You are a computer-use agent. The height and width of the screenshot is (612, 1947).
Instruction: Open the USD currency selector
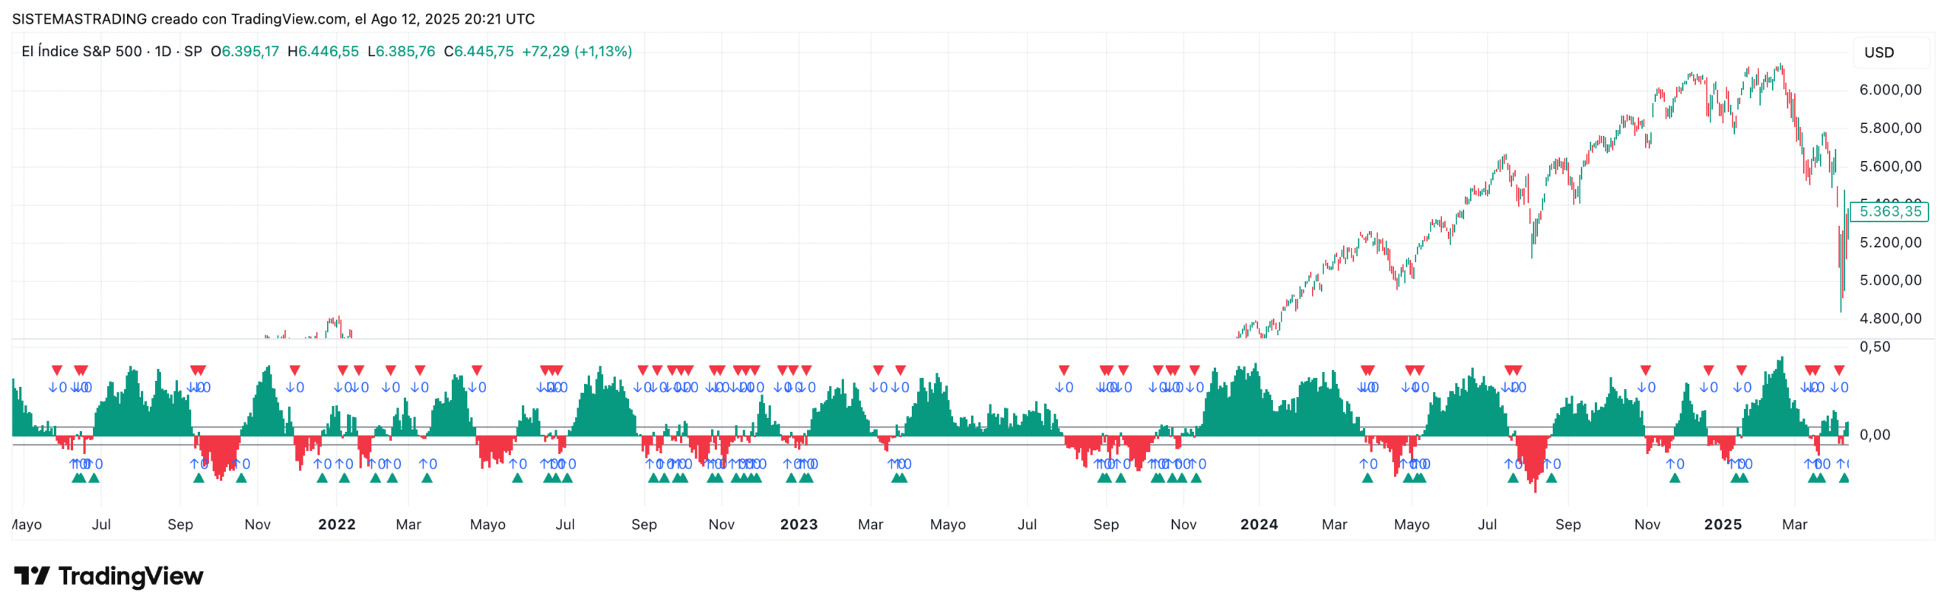pos(1879,52)
